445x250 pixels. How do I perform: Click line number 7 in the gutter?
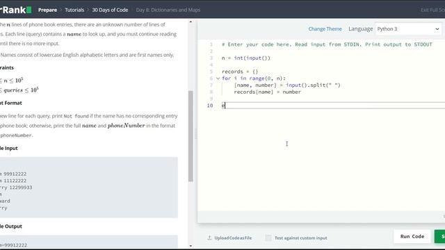tap(211, 85)
